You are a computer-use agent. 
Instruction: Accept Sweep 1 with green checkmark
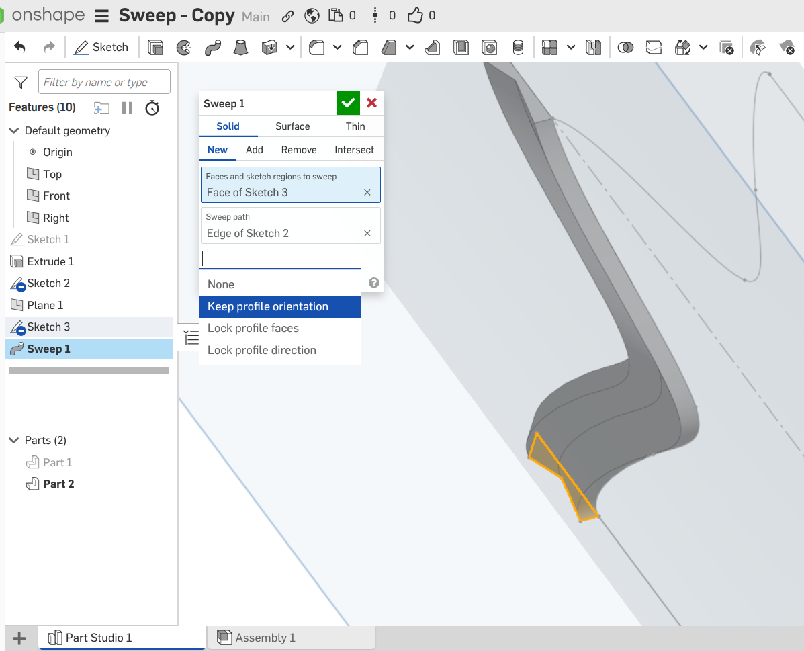click(x=348, y=103)
